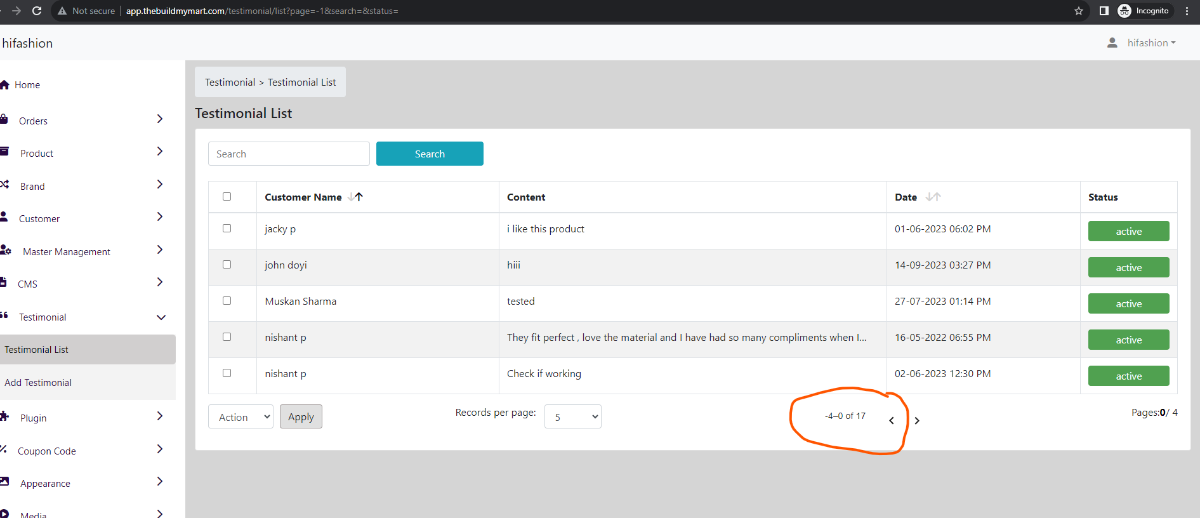Toggle select-all checkbox in table header
Viewport: 1200px width, 518px height.
[x=227, y=196]
